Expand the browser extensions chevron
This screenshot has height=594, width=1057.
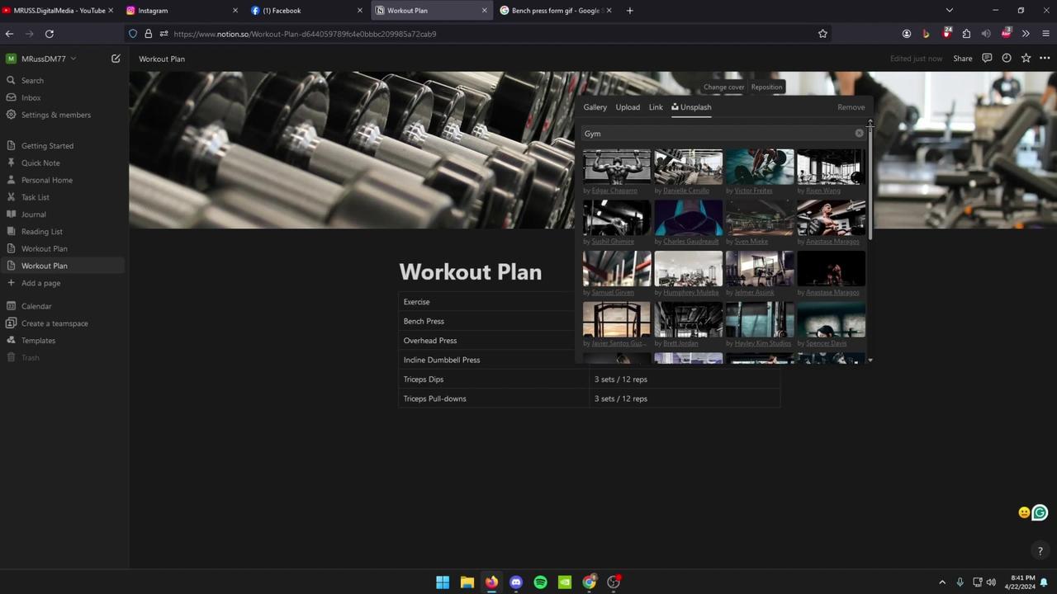click(1026, 34)
